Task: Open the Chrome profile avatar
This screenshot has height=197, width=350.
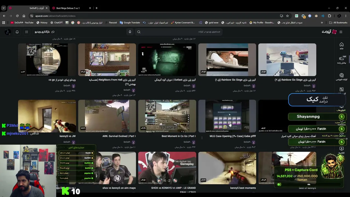Action: 339,16
